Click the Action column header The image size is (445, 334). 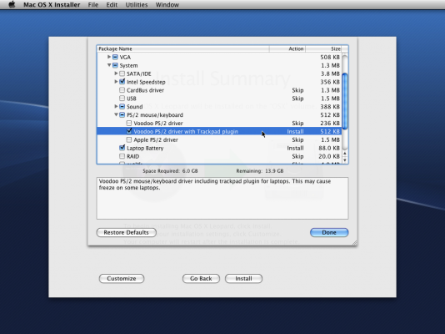coord(287,49)
